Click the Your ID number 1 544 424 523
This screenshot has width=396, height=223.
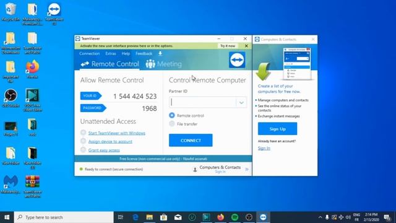(135, 97)
